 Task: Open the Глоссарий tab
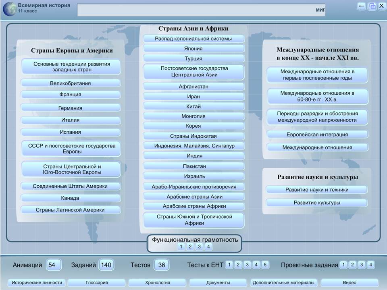pyautogui.click(x=96, y=283)
